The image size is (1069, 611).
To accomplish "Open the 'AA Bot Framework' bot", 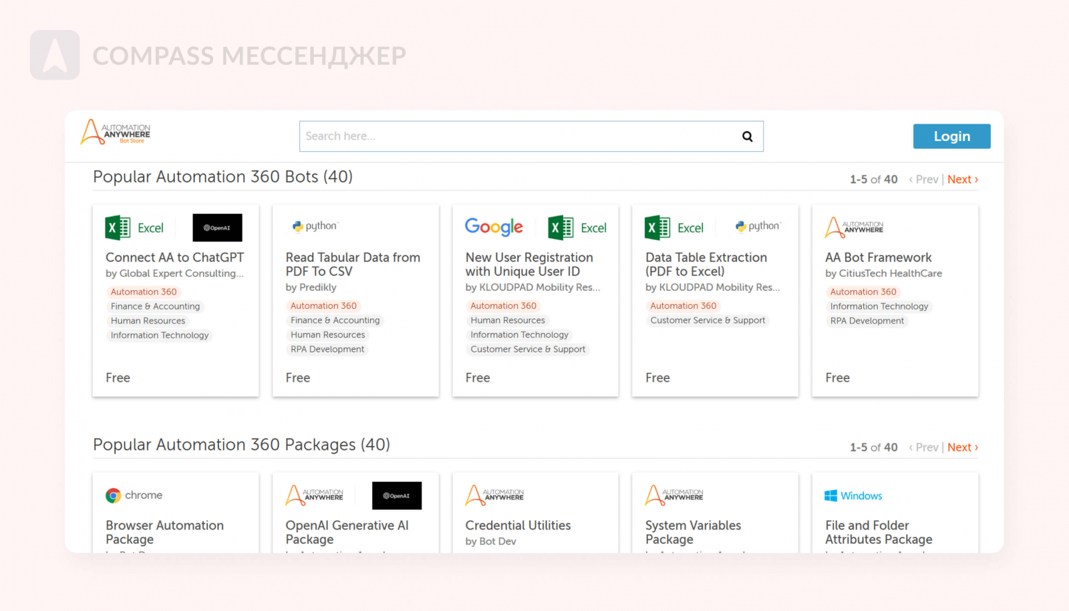I will pos(878,257).
